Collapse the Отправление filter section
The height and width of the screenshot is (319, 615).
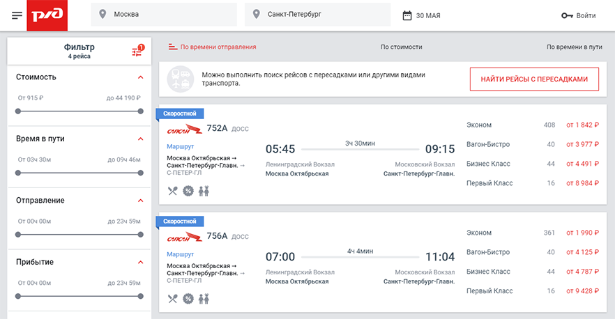click(140, 201)
